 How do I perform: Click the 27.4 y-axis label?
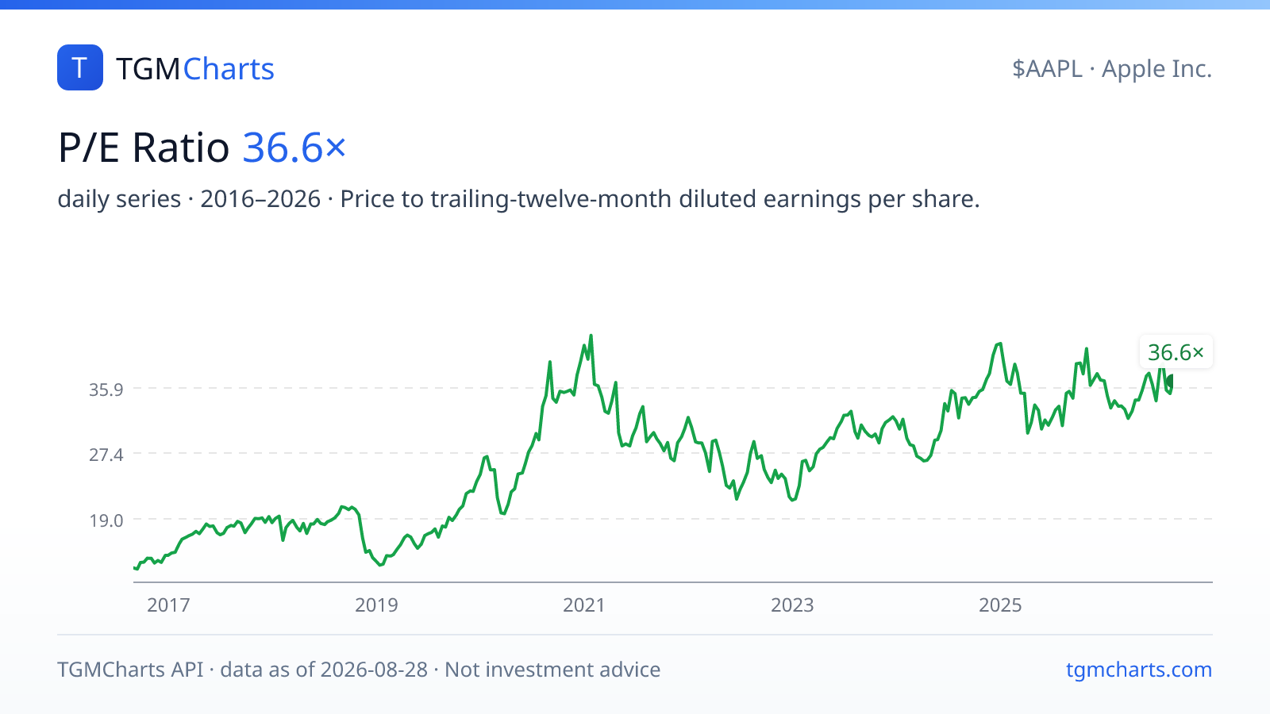[106, 455]
